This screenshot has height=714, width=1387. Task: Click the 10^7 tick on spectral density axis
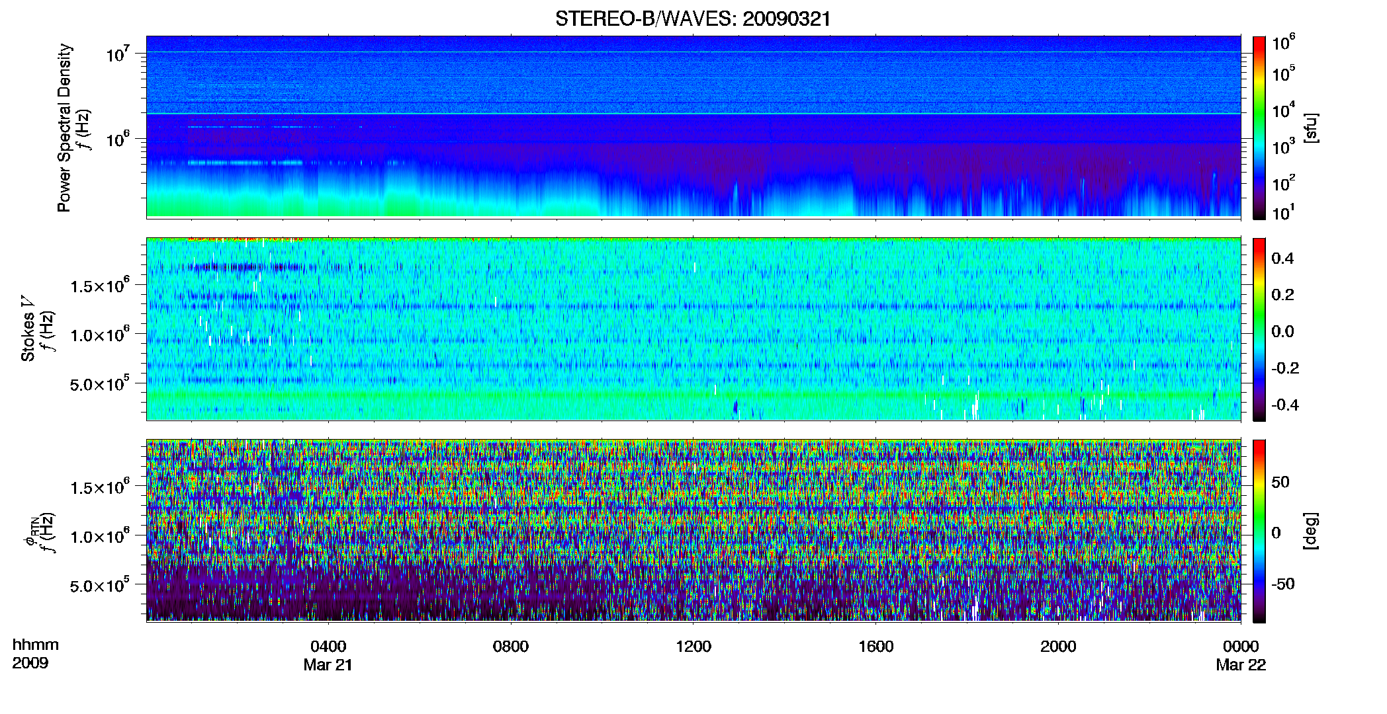[x=118, y=55]
